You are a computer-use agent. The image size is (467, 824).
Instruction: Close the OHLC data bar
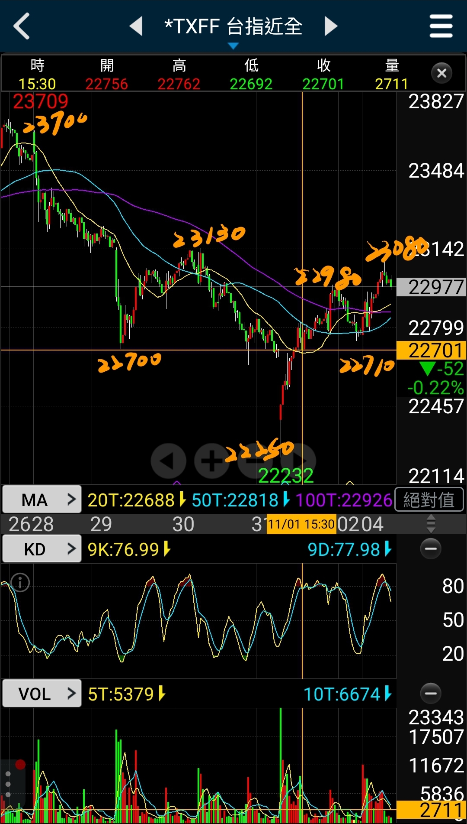441,73
